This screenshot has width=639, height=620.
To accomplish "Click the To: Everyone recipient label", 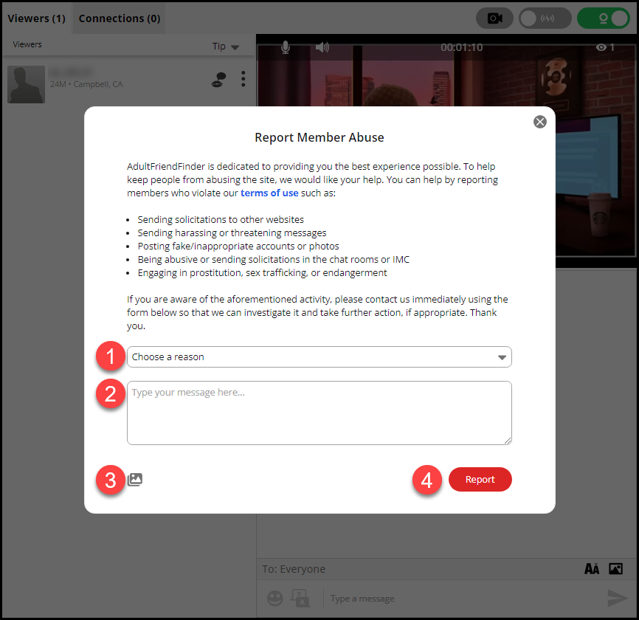I will click(294, 569).
